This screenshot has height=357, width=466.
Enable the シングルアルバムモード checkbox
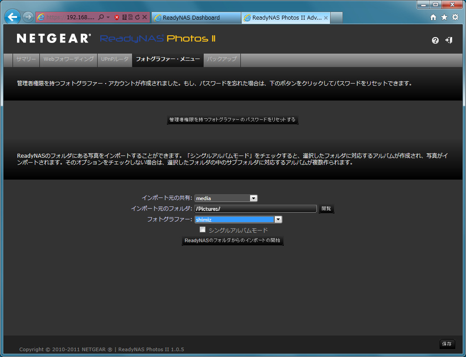(202, 230)
